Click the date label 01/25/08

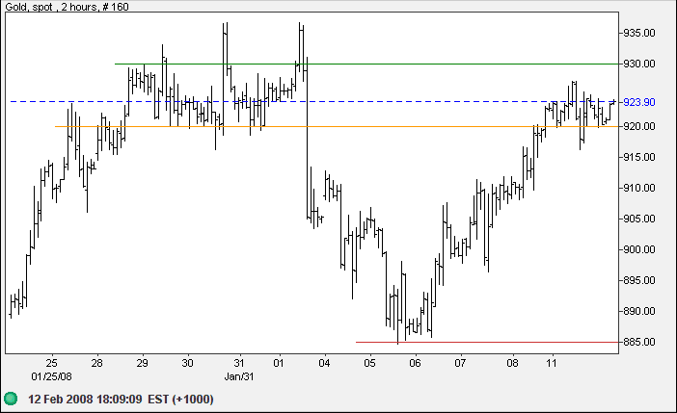(x=51, y=376)
